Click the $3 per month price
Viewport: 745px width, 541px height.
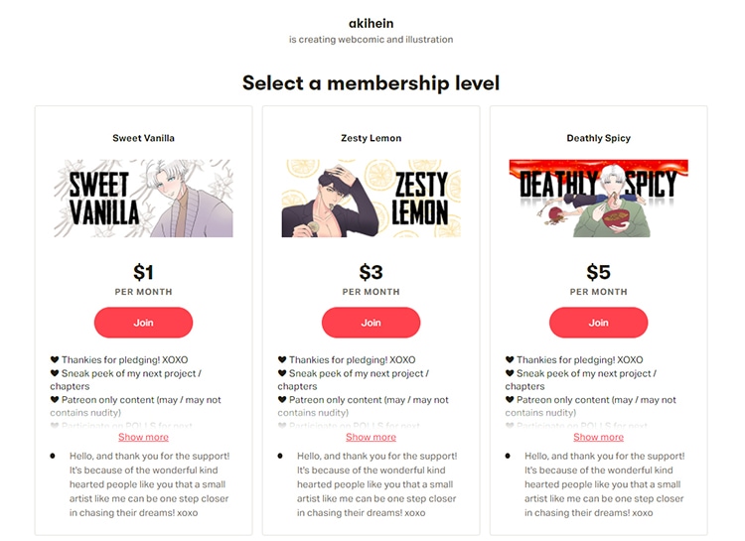click(371, 272)
